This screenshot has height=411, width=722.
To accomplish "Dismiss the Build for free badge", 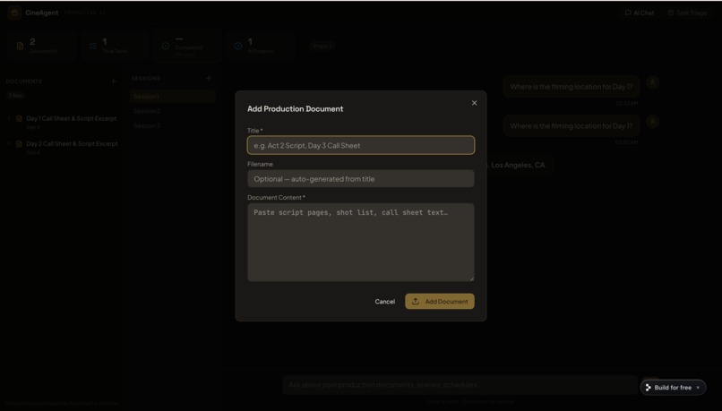I will click(698, 388).
